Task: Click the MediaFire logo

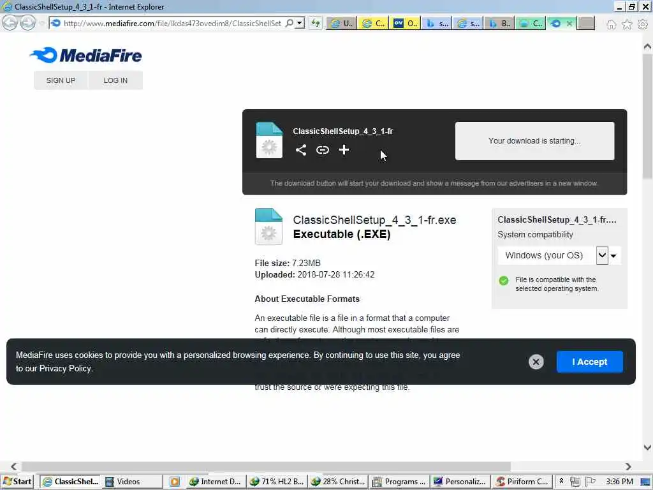Action: tap(86, 55)
